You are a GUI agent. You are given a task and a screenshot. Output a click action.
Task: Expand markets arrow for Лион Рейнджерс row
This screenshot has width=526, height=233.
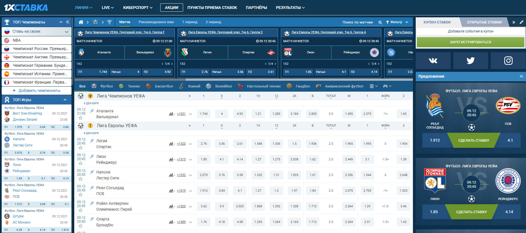pyautogui.click(x=190, y=160)
